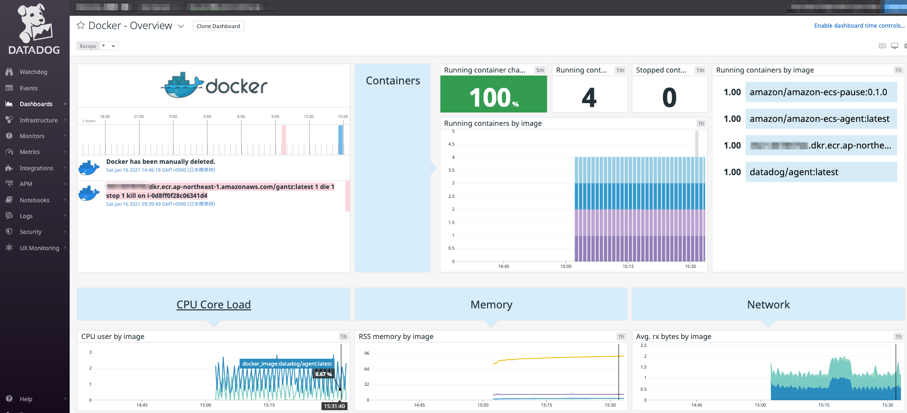Star the Docker - Overview dashboard
Viewport: 907px width, 413px height.
click(81, 25)
